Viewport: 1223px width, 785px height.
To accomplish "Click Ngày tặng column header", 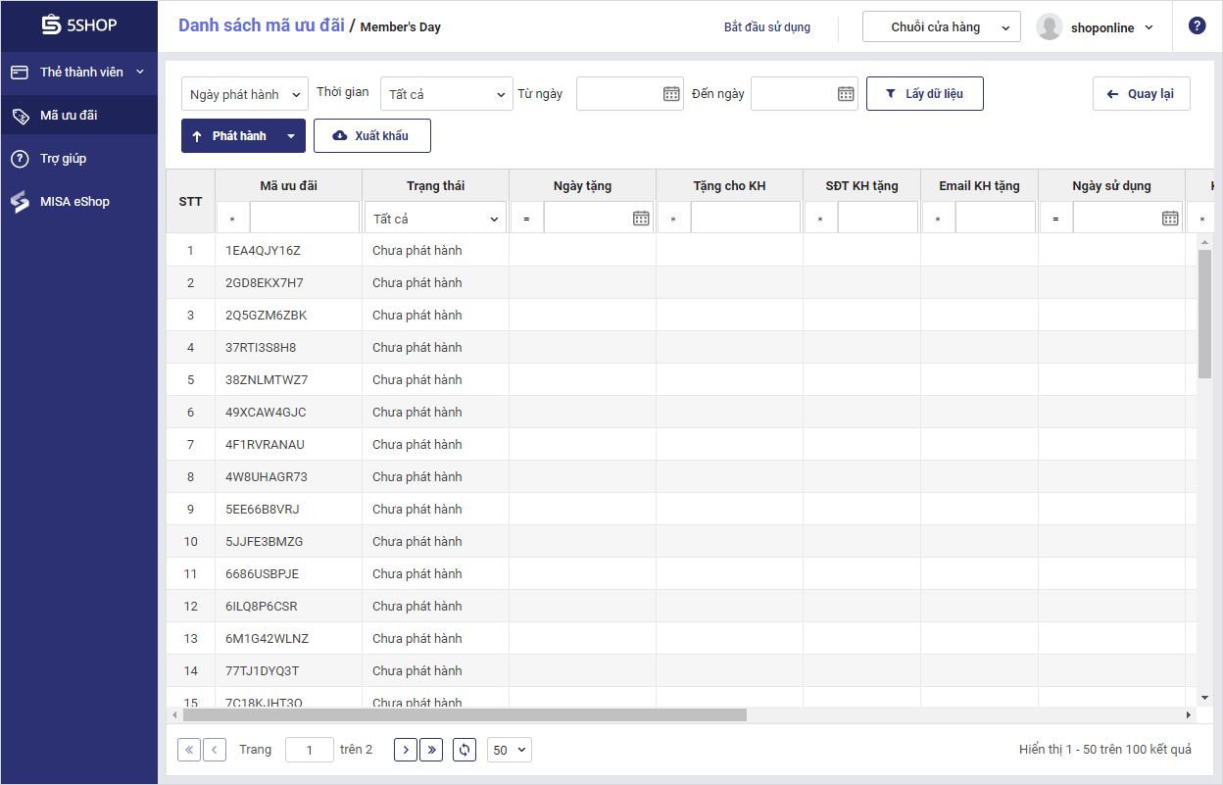I will pos(583,185).
